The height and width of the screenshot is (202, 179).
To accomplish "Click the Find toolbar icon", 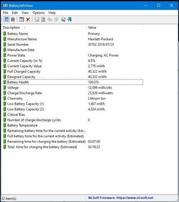I will tap(63, 19).
